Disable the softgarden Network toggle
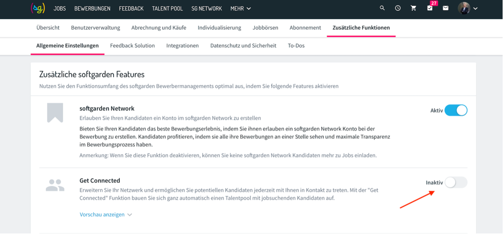This screenshot has width=504, height=235. pos(456,110)
